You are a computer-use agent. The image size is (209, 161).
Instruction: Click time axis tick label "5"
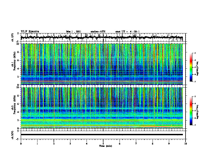103,144
